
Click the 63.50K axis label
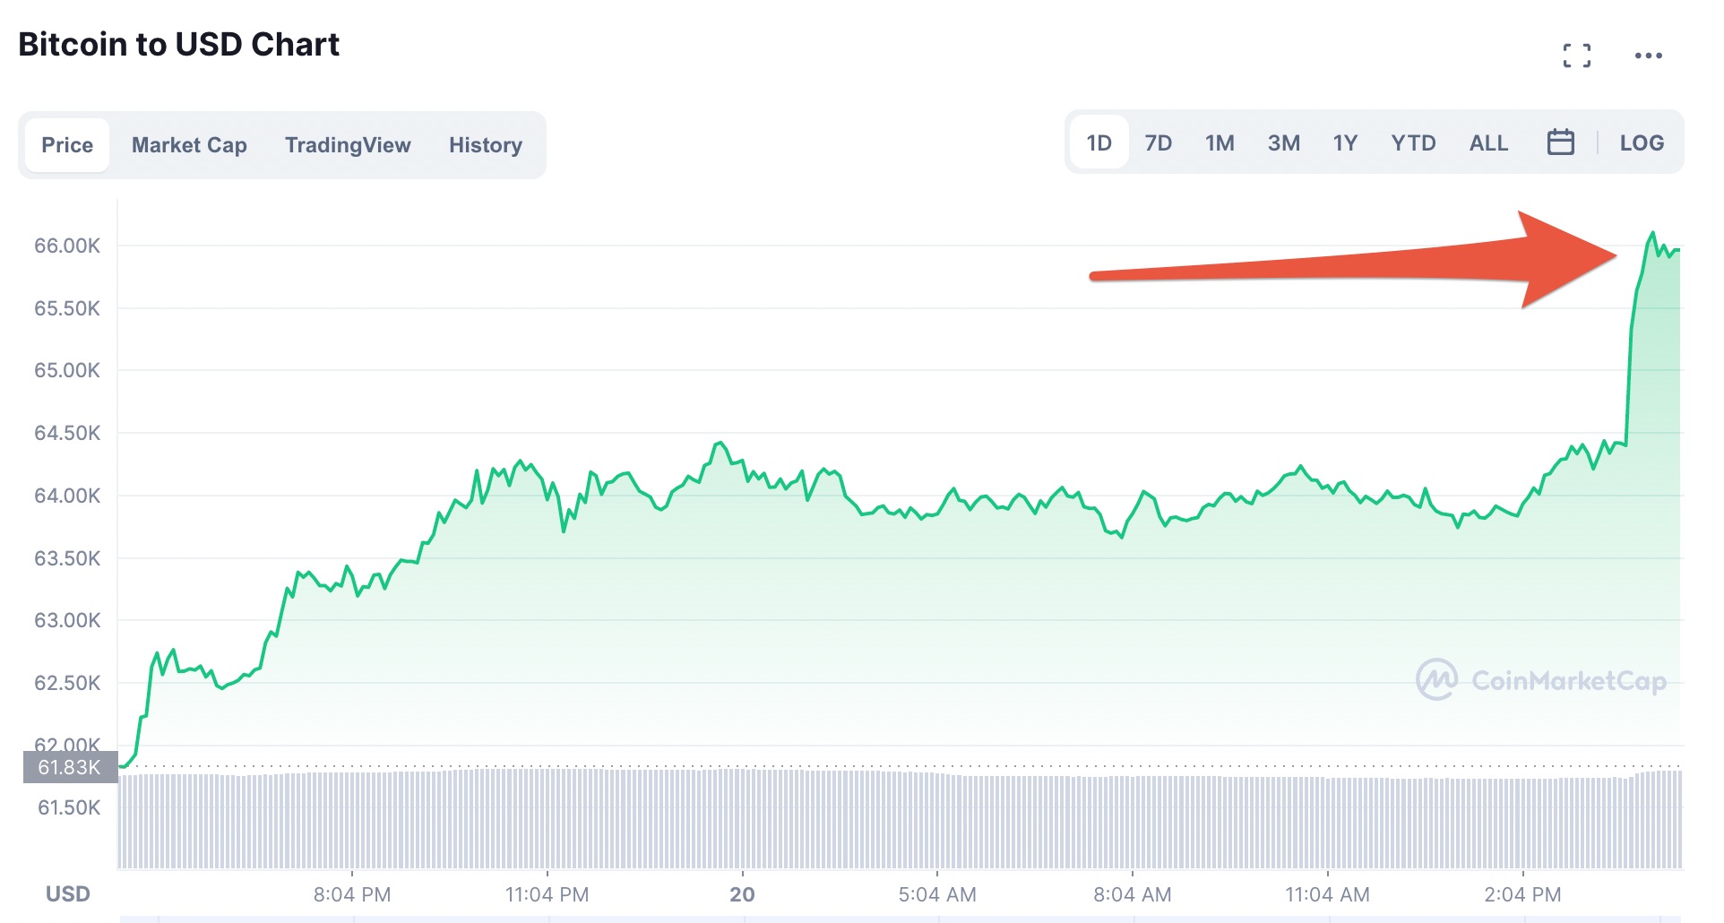[x=67, y=558]
